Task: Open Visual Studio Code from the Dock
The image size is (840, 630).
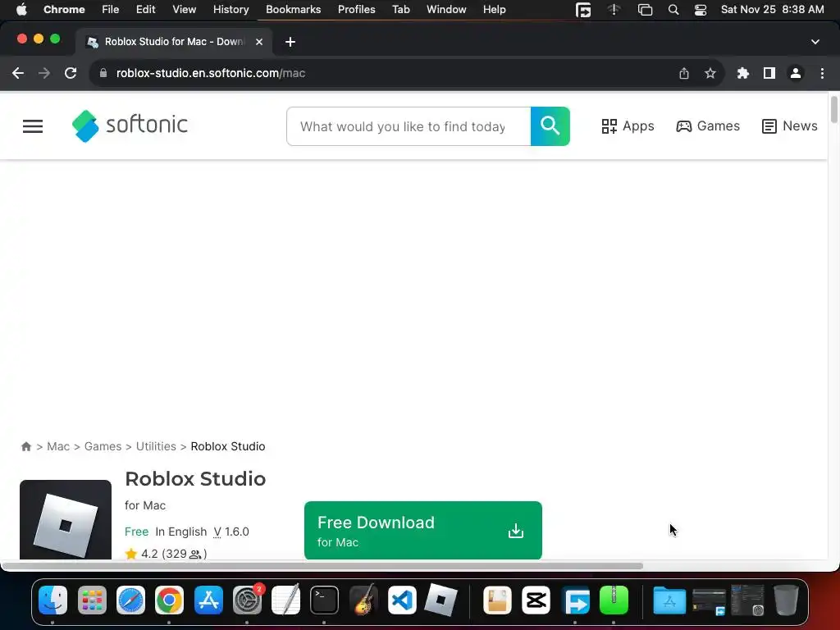Action: point(402,600)
